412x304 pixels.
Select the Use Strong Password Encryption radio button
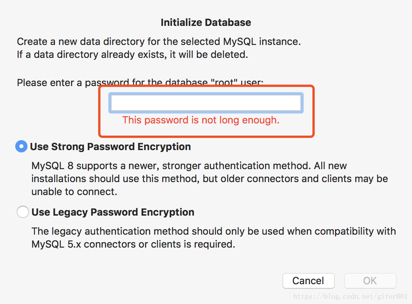point(21,146)
